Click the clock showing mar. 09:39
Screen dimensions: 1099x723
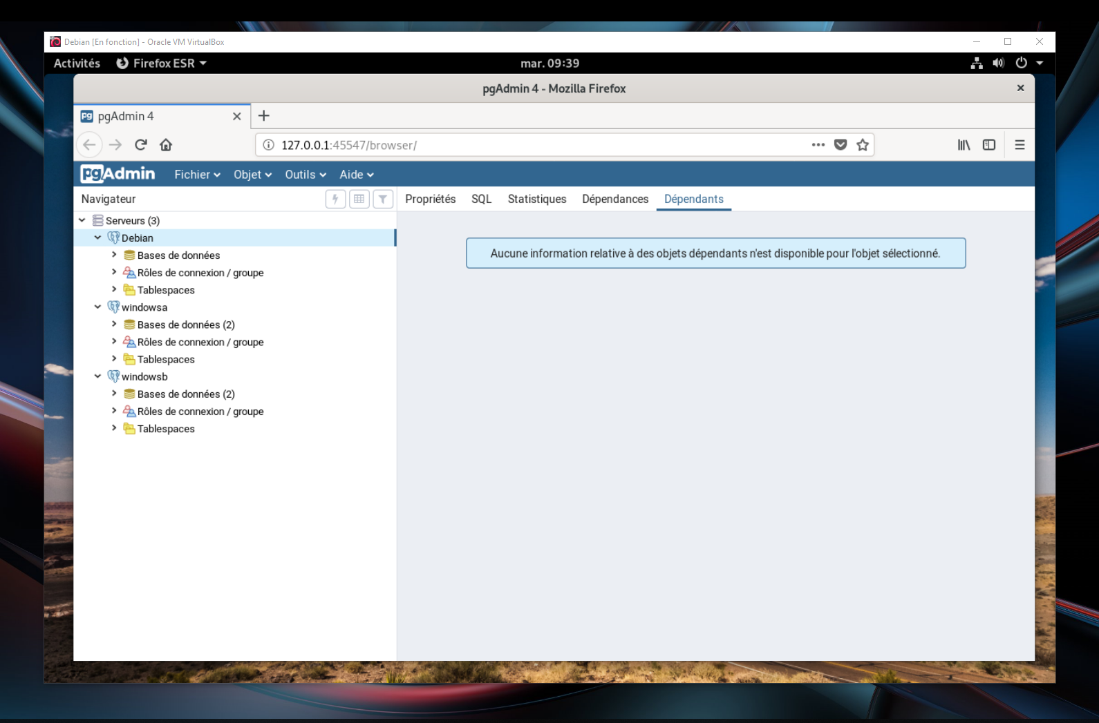(x=550, y=63)
